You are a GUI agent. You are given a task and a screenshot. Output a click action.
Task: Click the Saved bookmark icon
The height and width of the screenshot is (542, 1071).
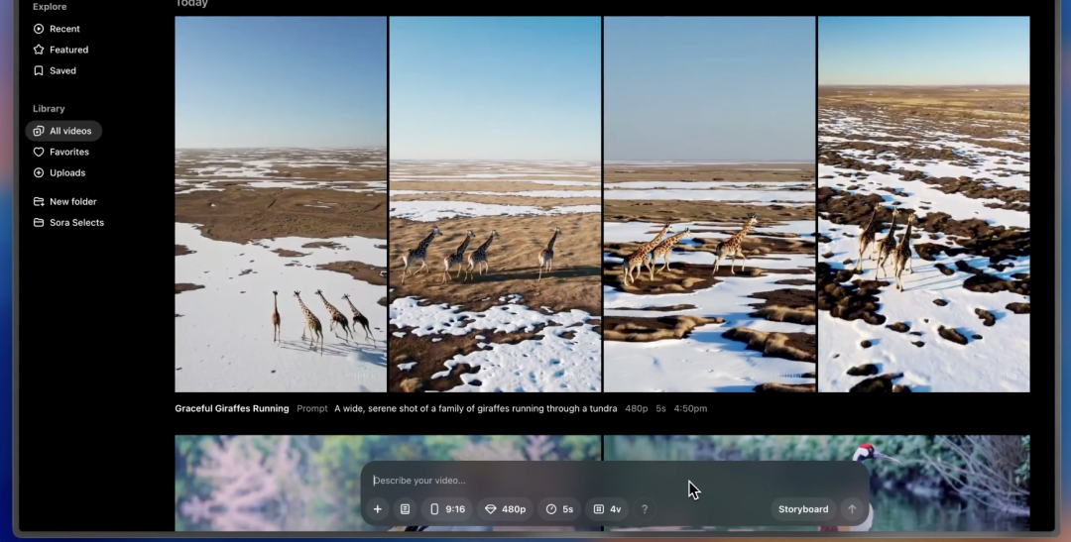39,70
